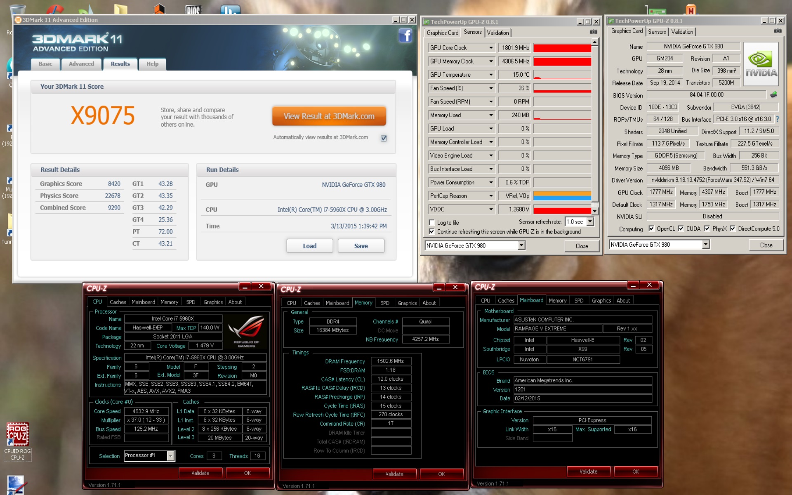Toggle PhysX checkbox in GPU-Z
This screenshot has width=792, height=495.
(707, 229)
